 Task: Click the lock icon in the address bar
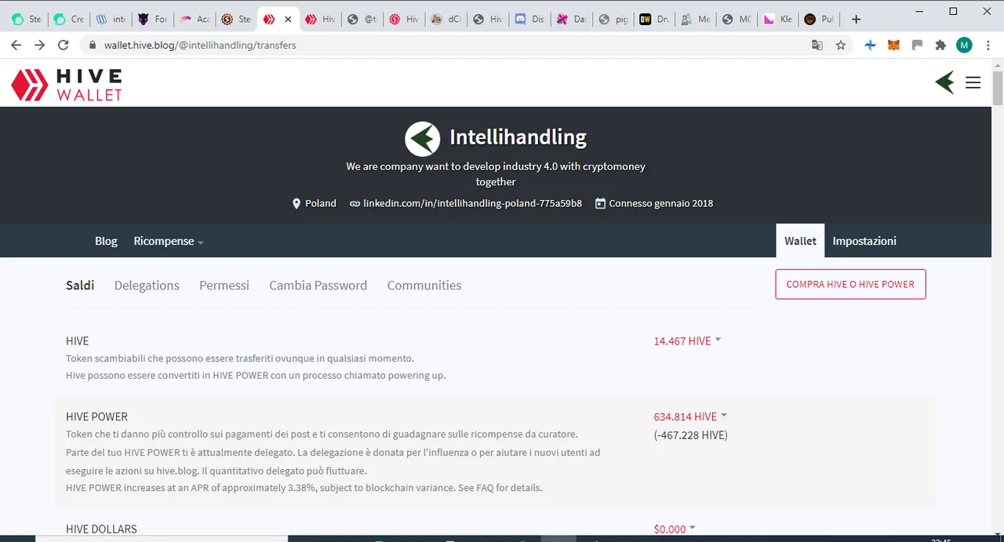93,45
